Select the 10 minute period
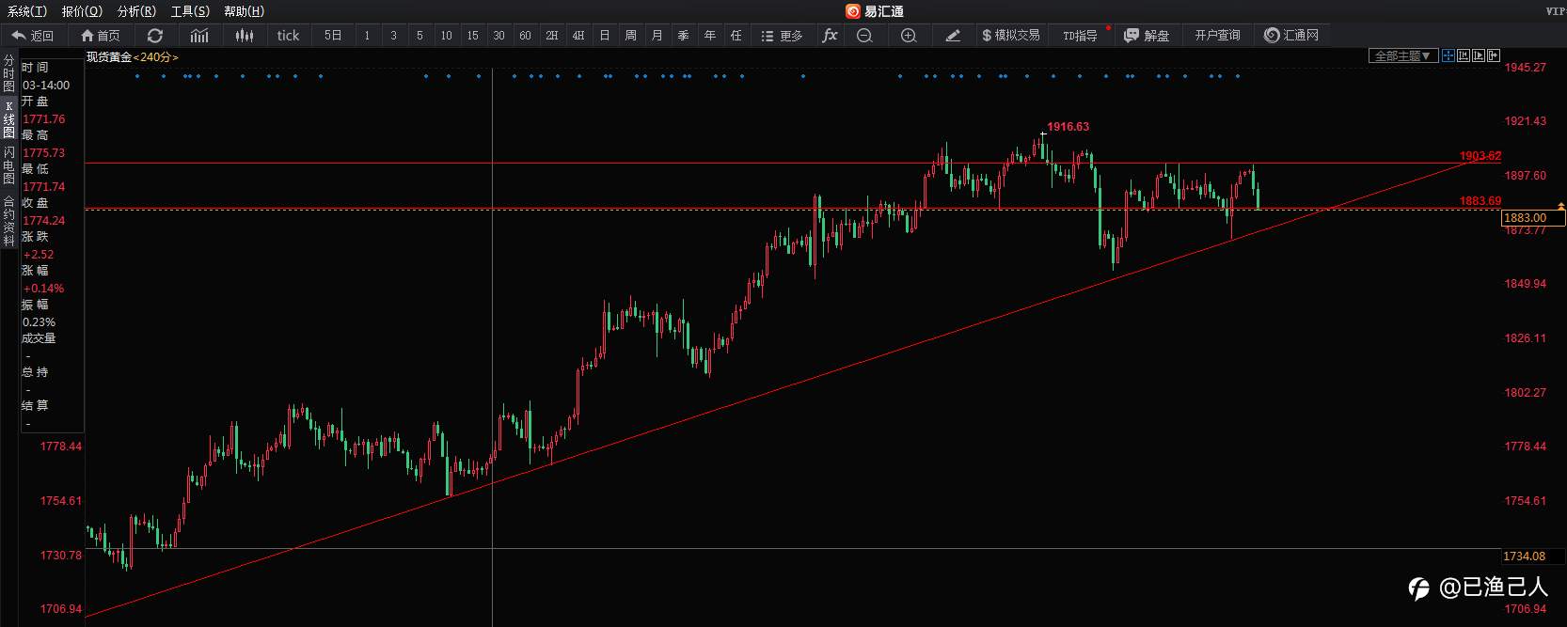This screenshot has height=627, width=1567. coord(446,35)
